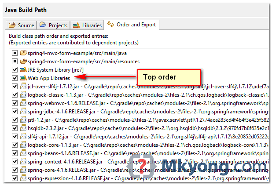Click source folder icon for src/main/java
This screenshot has width=272, height=185.
[23, 53]
